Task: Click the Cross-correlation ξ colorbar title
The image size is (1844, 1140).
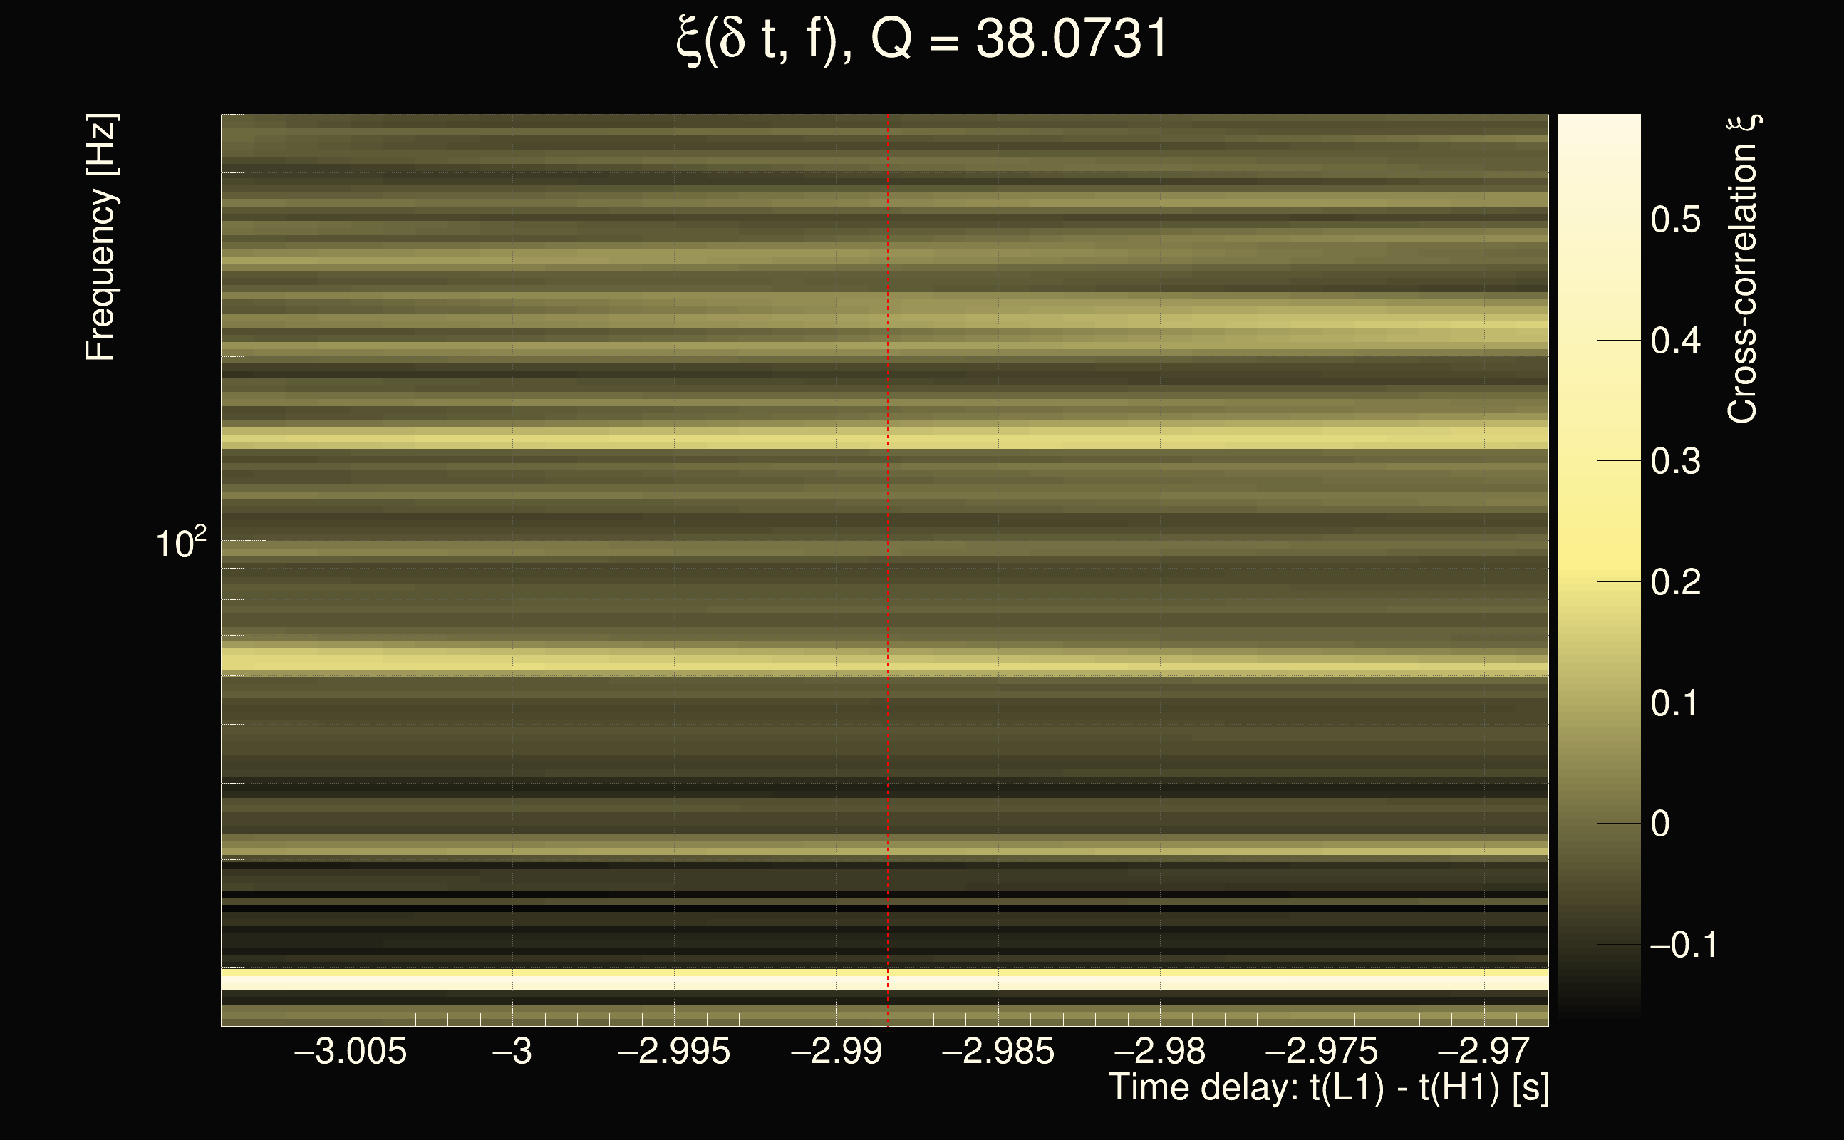Action: coord(1743,269)
